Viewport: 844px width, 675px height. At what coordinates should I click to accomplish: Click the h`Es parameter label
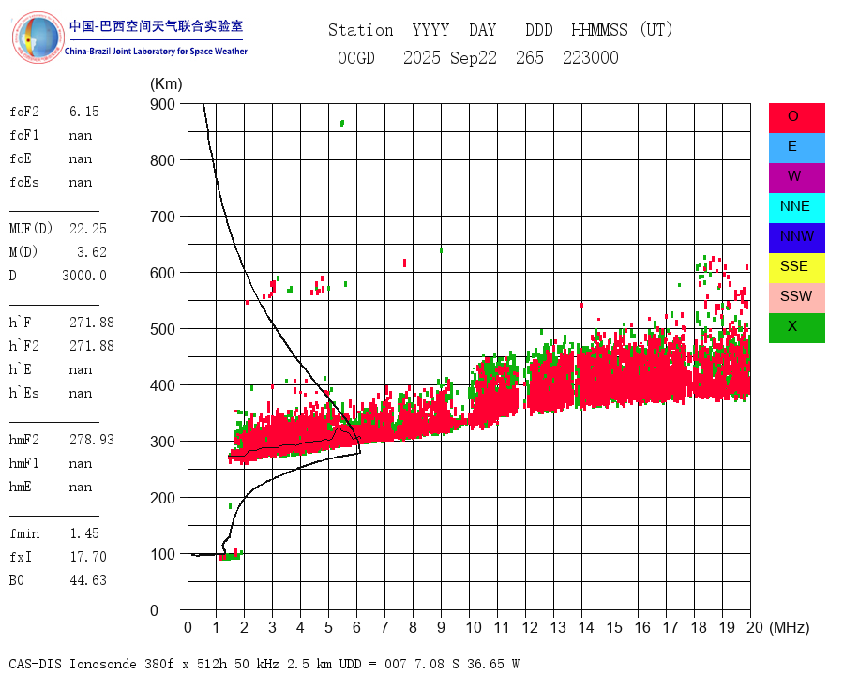pos(24,393)
